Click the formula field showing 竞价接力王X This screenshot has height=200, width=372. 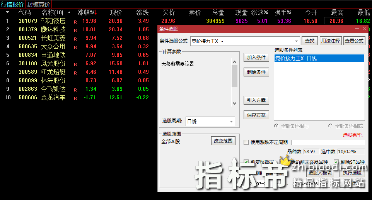[x=242, y=41]
